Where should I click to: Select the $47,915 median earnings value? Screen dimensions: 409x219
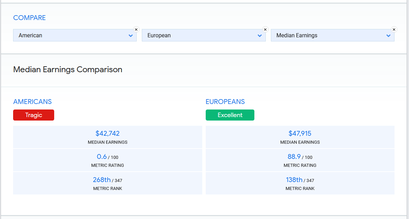pos(300,133)
